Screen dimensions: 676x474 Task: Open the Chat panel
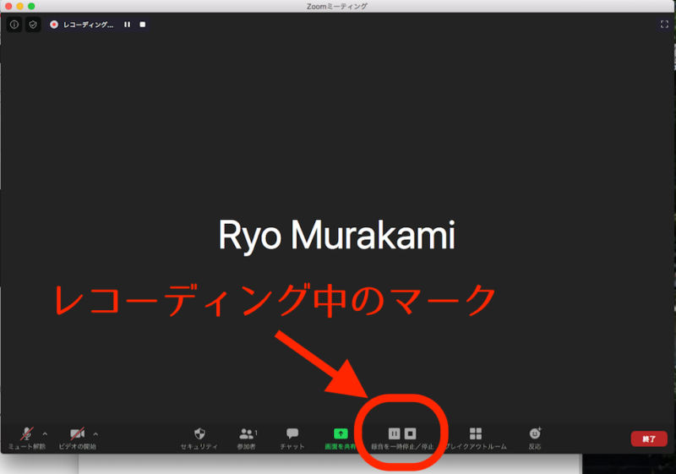[x=292, y=439]
